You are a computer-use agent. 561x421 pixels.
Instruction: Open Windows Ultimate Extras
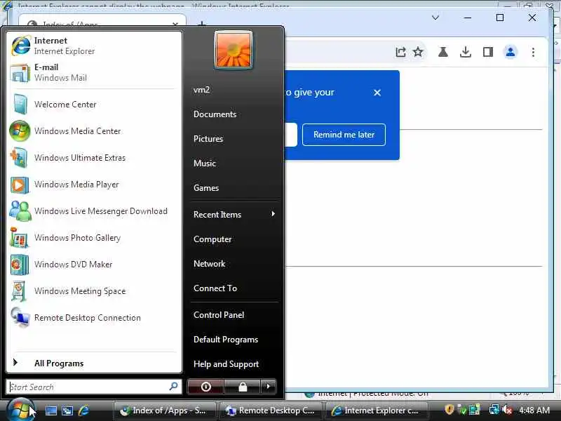coord(94,158)
